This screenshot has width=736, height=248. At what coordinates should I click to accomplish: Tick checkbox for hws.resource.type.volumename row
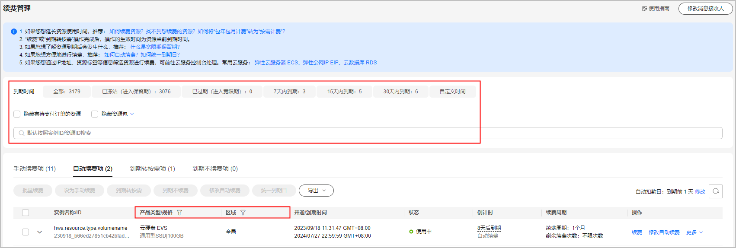tap(26, 232)
